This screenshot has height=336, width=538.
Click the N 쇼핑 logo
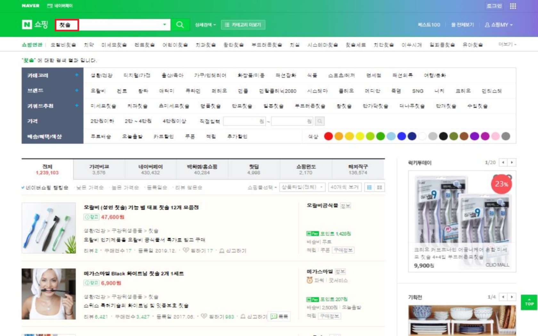[35, 25]
